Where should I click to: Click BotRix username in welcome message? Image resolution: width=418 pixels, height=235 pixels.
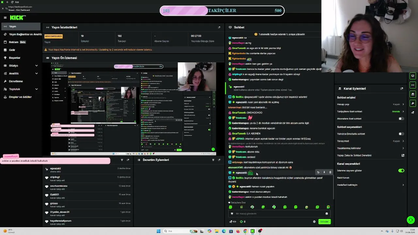(x=239, y=178)
